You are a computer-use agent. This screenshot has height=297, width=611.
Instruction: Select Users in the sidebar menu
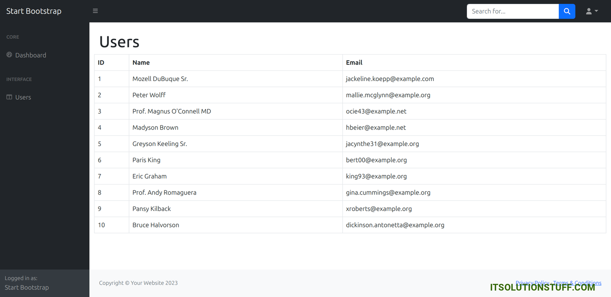(23, 97)
